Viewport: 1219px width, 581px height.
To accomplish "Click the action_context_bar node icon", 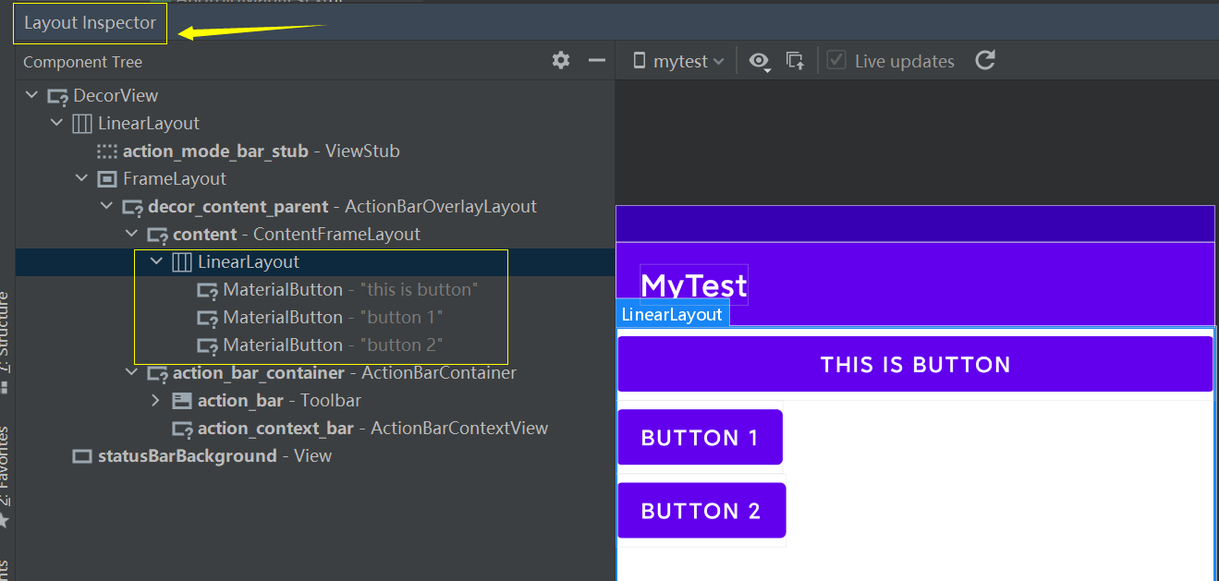I will (x=183, y=429).
